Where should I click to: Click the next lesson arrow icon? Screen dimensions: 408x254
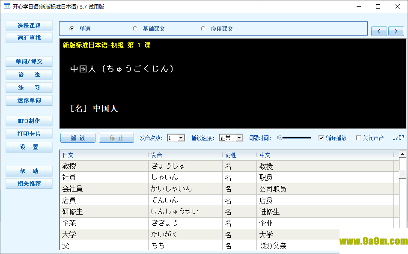395,31
